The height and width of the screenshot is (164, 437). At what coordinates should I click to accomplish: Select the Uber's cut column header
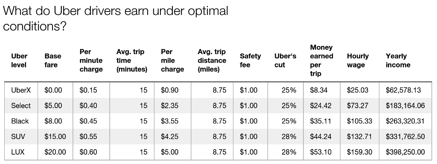click(285, 60)
